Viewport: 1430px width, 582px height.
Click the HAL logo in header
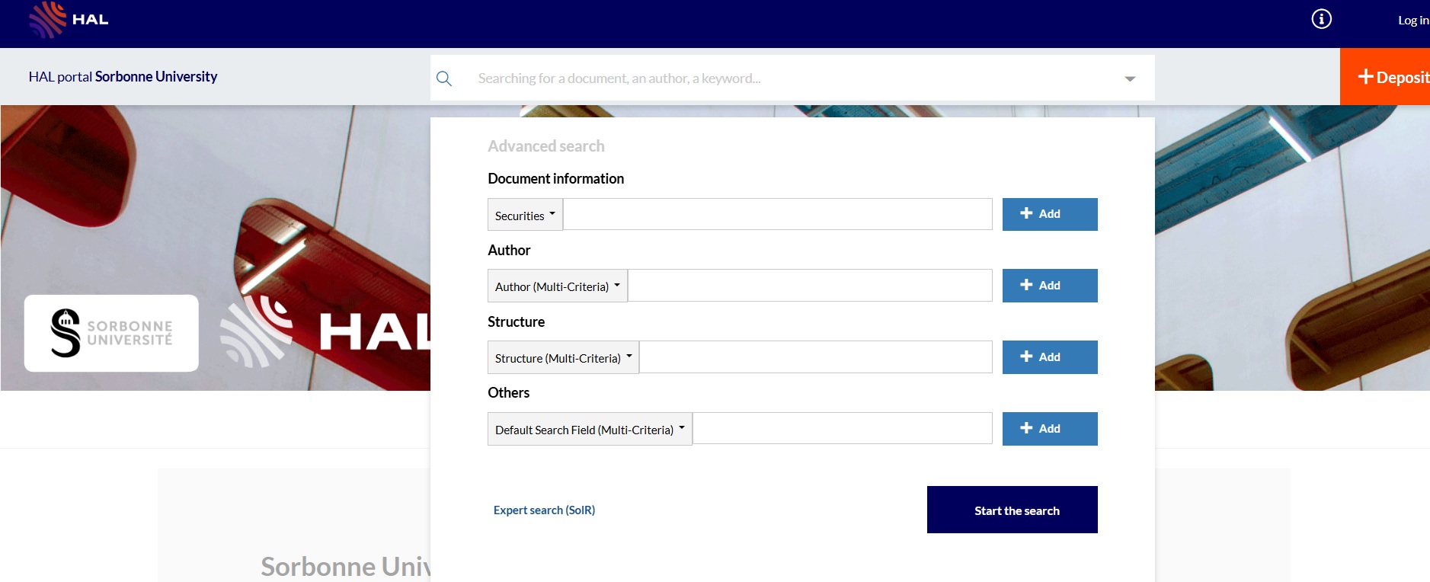pyautogui.click(x=69, y=20)
